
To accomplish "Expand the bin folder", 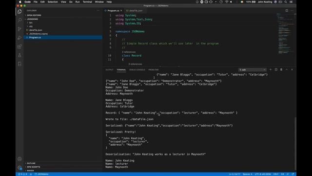I will tap(31, 23).
